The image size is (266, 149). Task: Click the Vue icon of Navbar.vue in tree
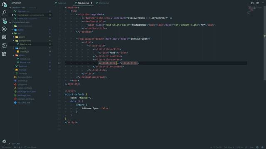18,44
